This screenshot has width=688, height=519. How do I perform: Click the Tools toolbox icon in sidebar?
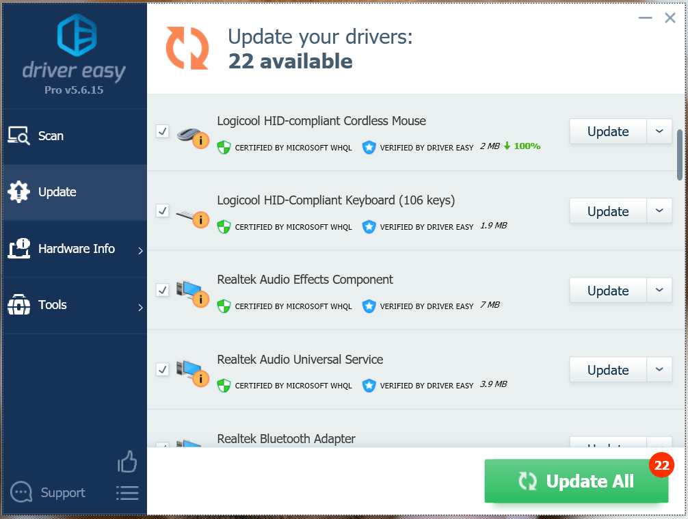pyautogui.click(x=18, y=304)
